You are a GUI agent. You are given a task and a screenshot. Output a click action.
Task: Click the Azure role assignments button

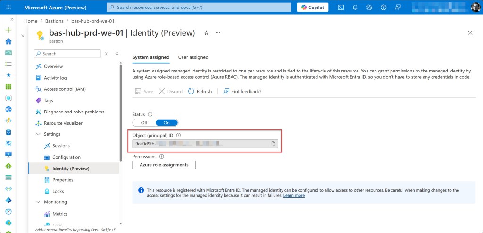pos(164,165)
